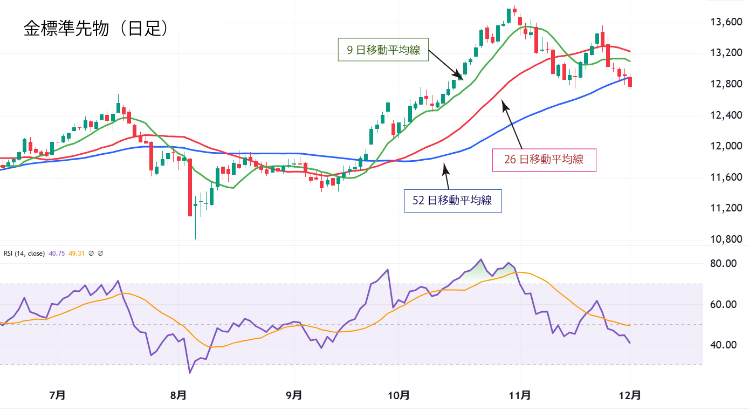
Task: Select the blue 52日移動平均線 label box
Action: click(452, 201)
